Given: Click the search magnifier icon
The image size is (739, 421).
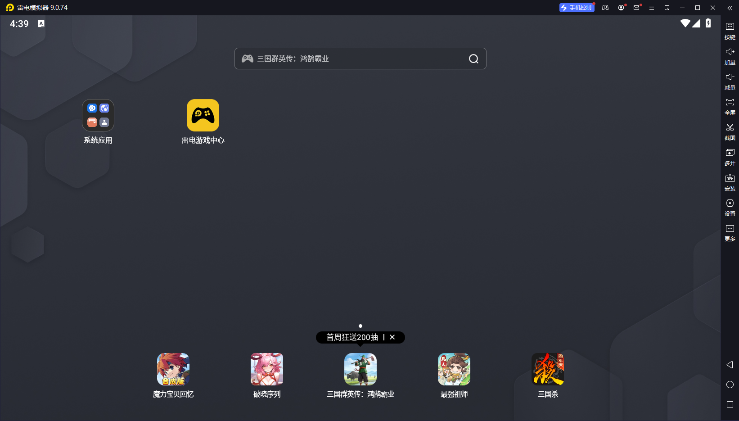Looking at the screenshot, I should [x=473, y=59].
